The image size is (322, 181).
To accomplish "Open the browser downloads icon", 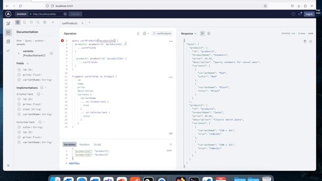I will coord(299,6).
